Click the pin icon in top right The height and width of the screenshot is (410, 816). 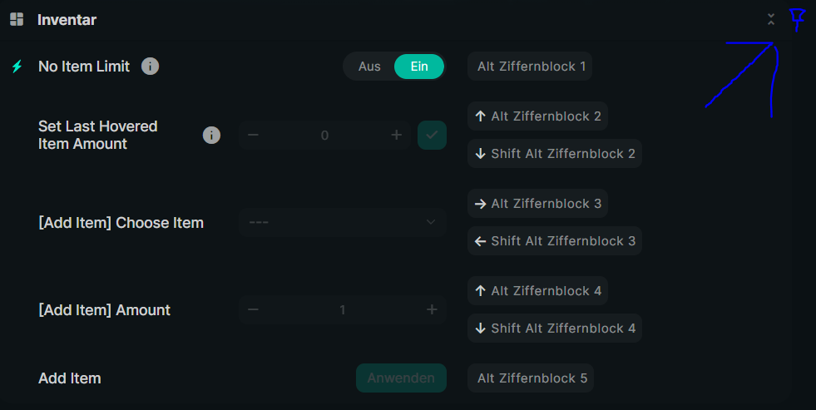click(x=797, y=18)
